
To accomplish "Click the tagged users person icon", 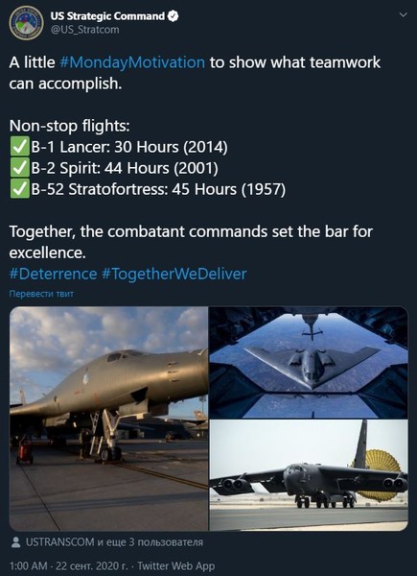I will (x=15, y=542).
